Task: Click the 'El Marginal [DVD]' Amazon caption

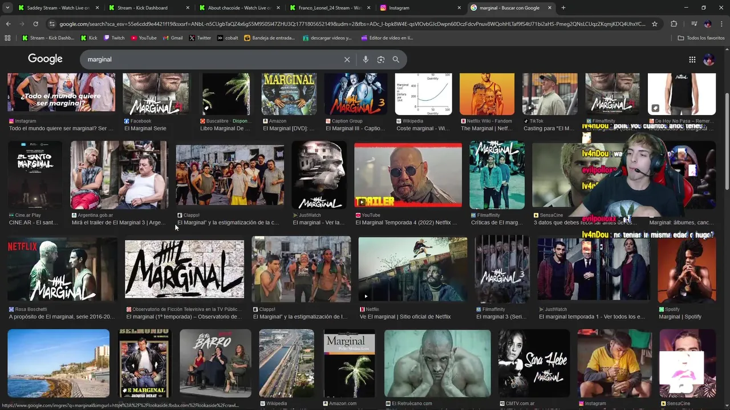Action: (x=289, y=129)
